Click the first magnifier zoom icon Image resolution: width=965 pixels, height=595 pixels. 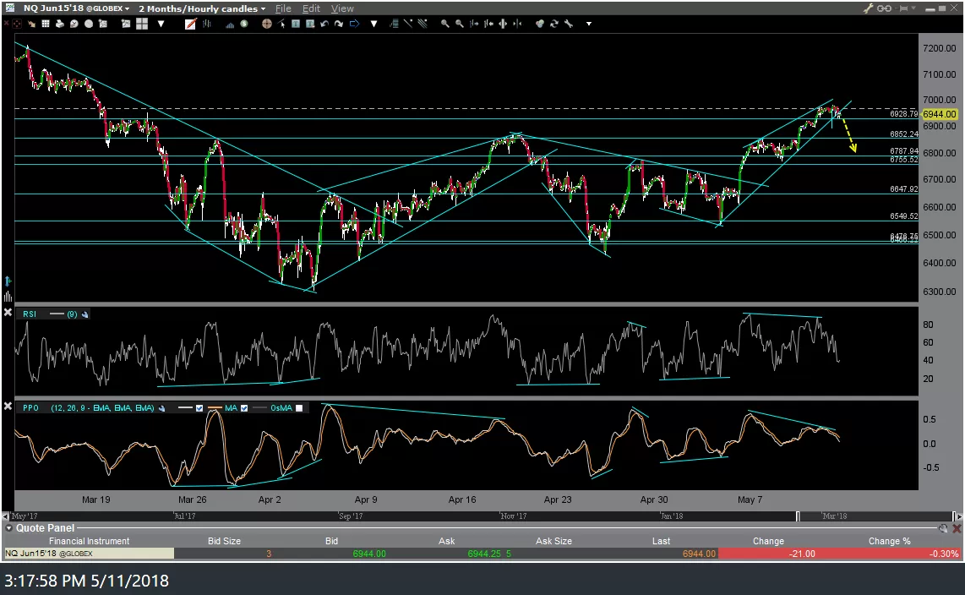point(445,24)
